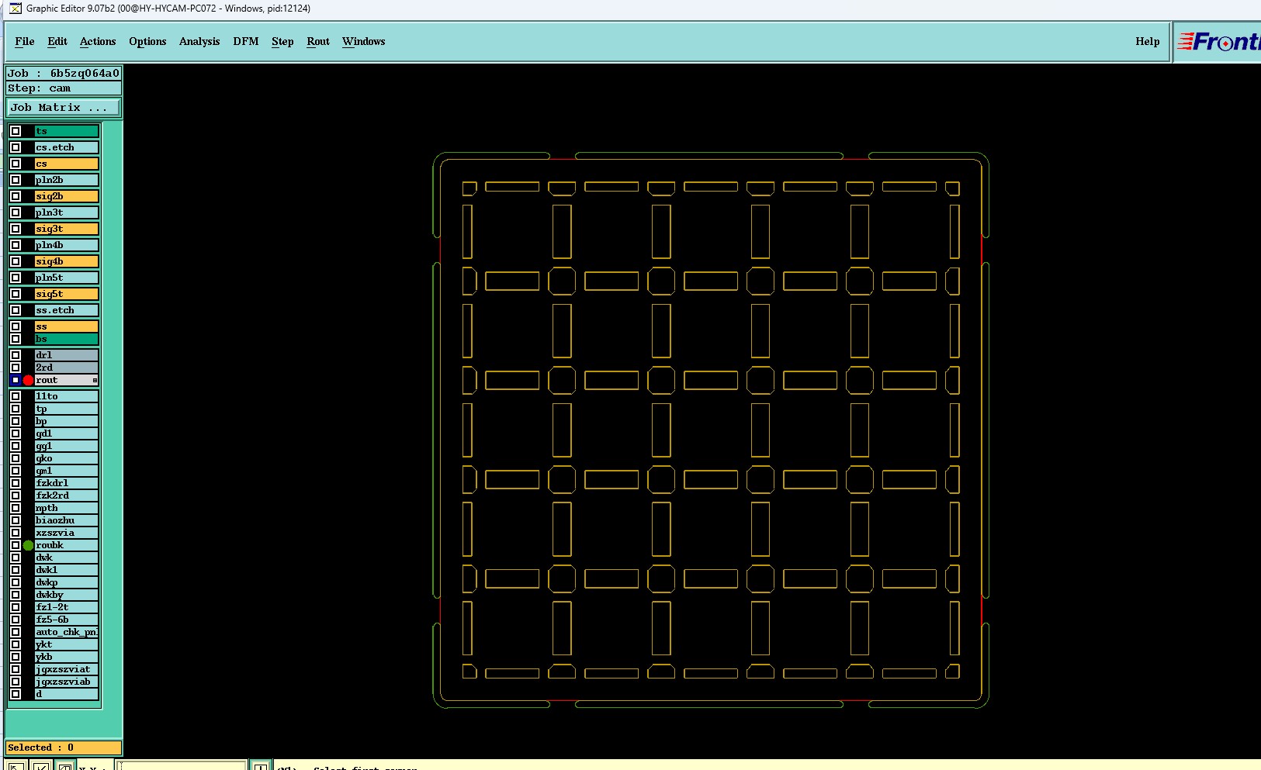
Task: Select the sig4b layer name
Action: (x=67, y=261)
